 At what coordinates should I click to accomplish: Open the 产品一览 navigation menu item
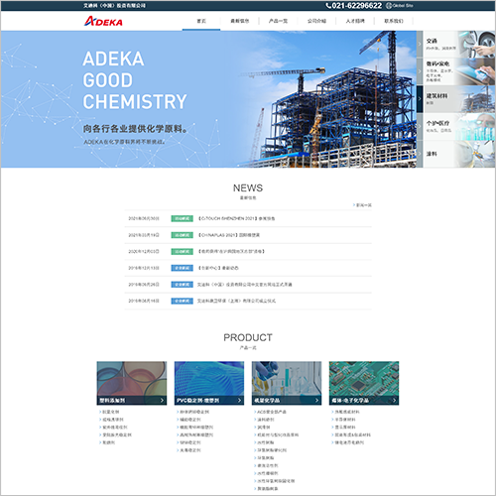point(278,21)
